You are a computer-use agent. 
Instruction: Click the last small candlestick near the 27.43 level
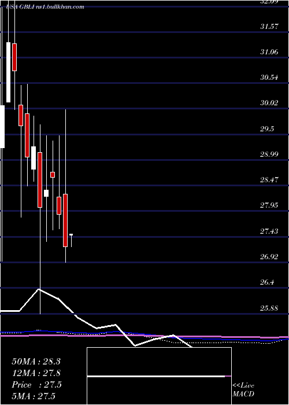pos(71,235)
